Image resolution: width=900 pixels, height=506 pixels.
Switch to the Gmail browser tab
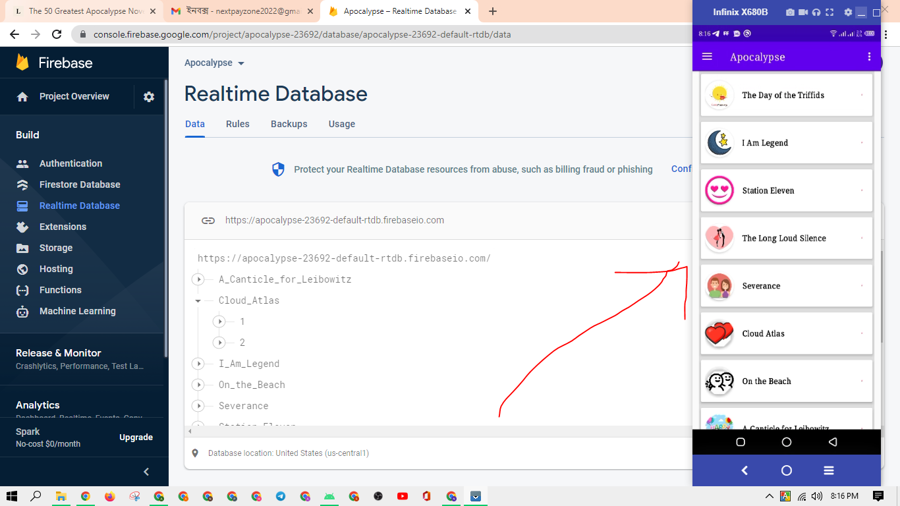(241, 11)
